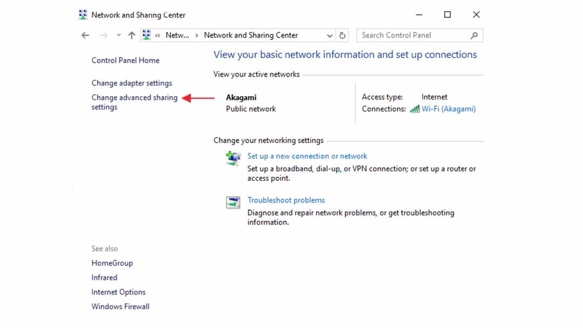Click the network icon in address bar
This screenshot has height=328, width=583.
coord(146,35)
